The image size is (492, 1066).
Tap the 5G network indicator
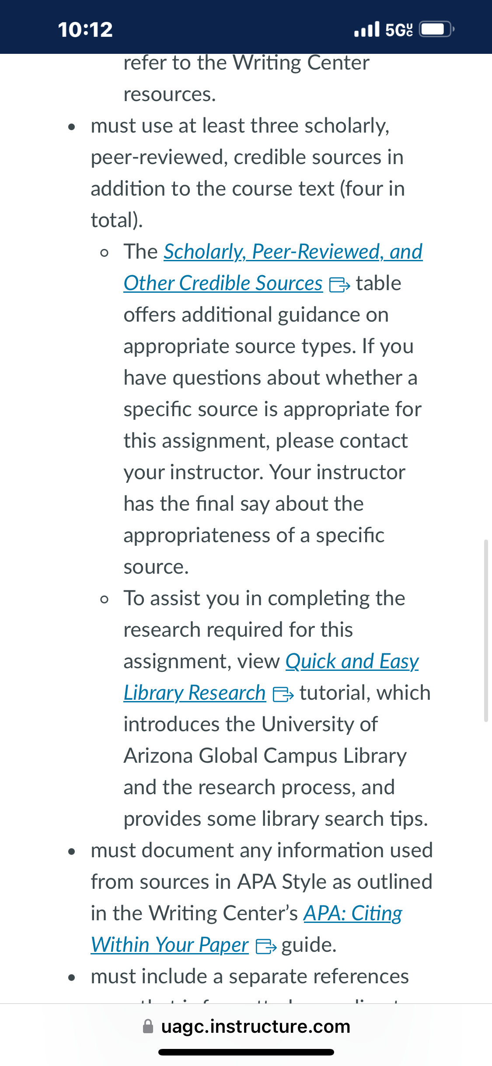[399, 30]
